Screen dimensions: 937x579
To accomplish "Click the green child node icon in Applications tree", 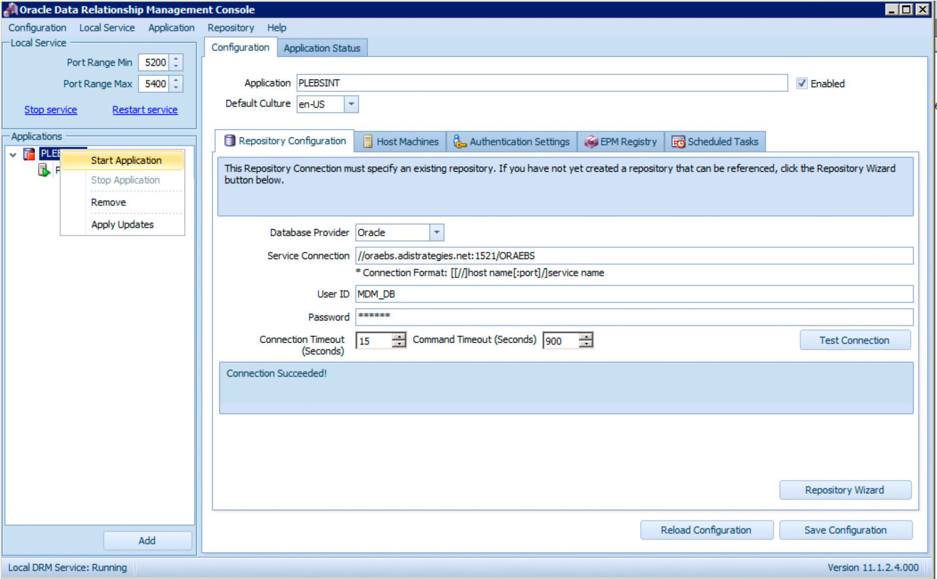I will pyautogui.click(x=44, y=170).
